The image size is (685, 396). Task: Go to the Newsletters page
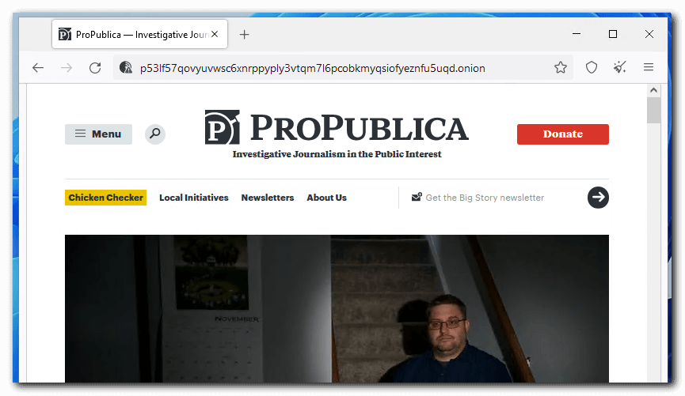268,198
